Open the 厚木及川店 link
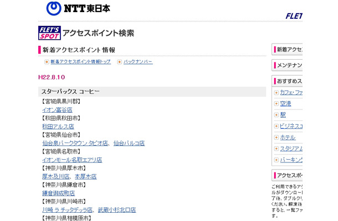Viewport: 338px width, 221px height. (55, 176)
